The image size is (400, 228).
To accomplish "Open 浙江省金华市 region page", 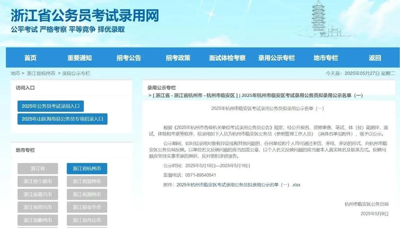I will point(87,207).
